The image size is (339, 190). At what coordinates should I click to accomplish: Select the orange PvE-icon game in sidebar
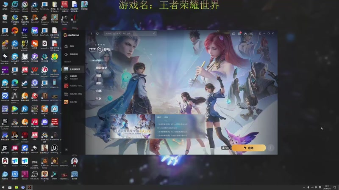click(x=73, y=102)
